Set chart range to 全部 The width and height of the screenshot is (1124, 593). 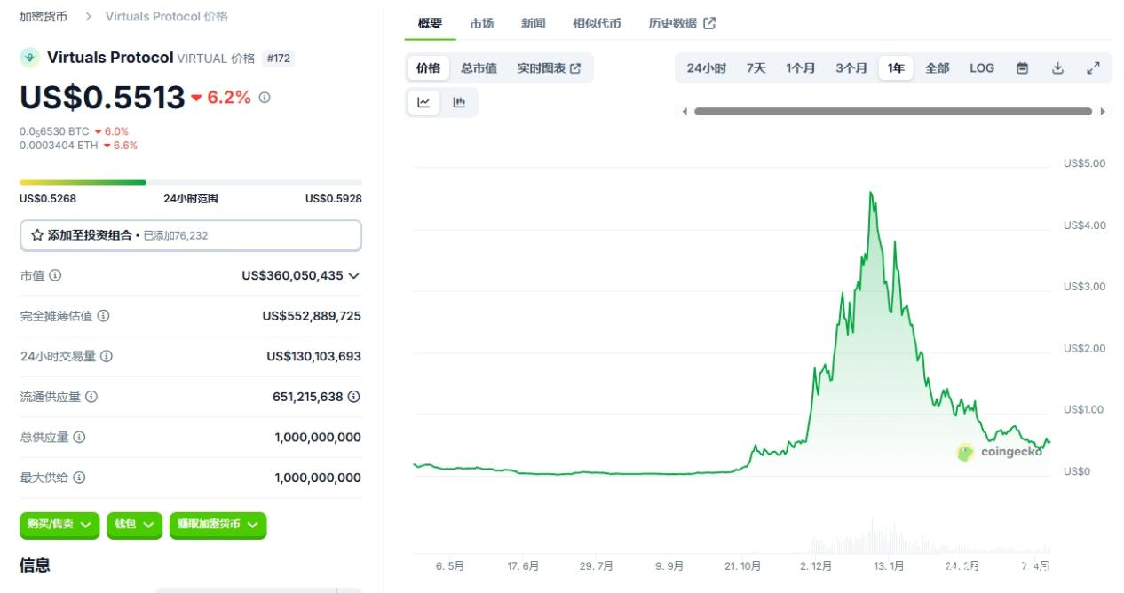(937, 67)
